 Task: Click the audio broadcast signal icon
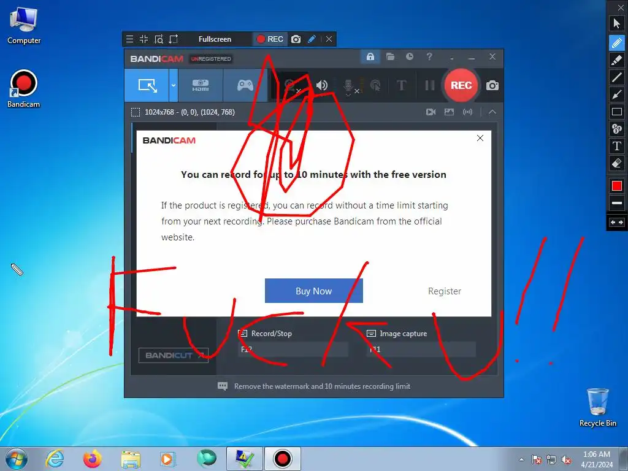467,112
